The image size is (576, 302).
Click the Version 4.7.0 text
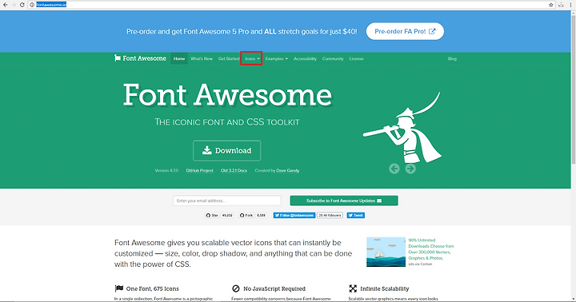(x=166, y=171)
